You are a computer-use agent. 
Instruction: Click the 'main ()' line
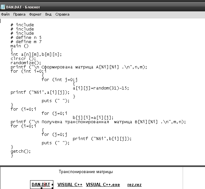pos(19,46)
